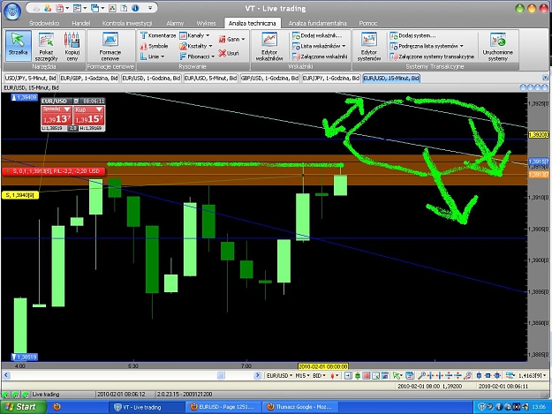This screenshot has height=414, width=552.
Task: Delete drawings with the Usuń button
Action: [229, 53]
